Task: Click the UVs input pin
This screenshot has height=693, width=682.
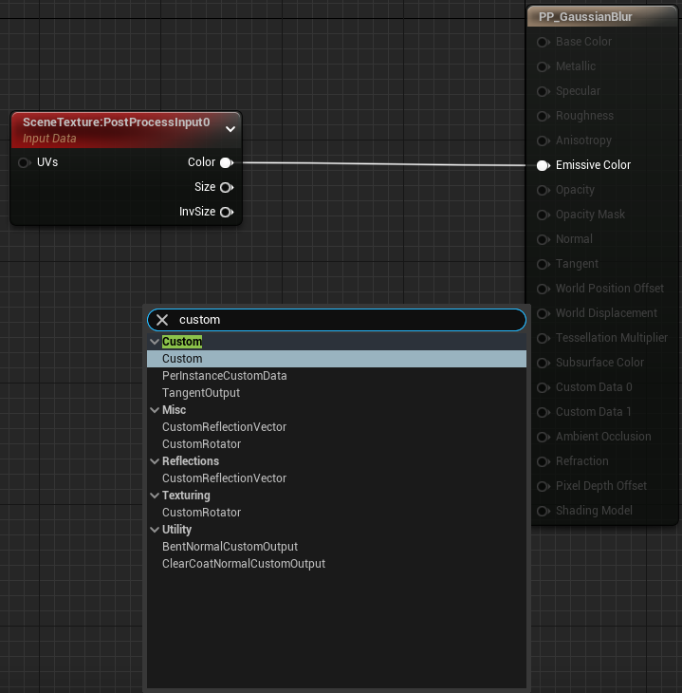Action: (25, 162)
